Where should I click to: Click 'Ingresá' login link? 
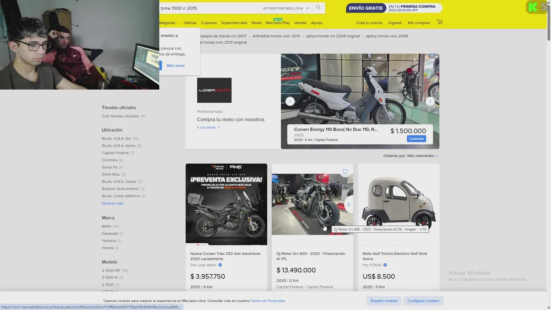tap(395, 23)
